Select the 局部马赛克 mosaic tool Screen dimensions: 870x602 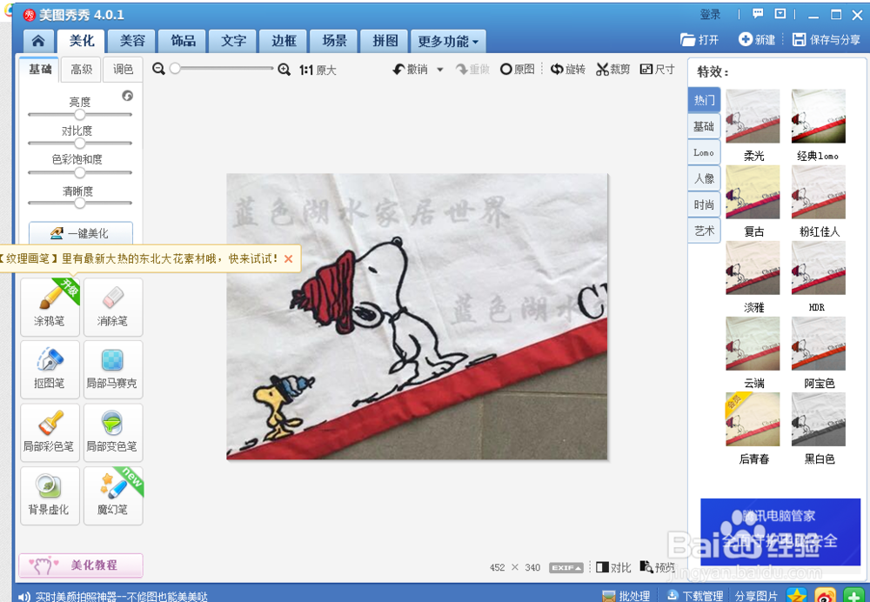(113, 370)
